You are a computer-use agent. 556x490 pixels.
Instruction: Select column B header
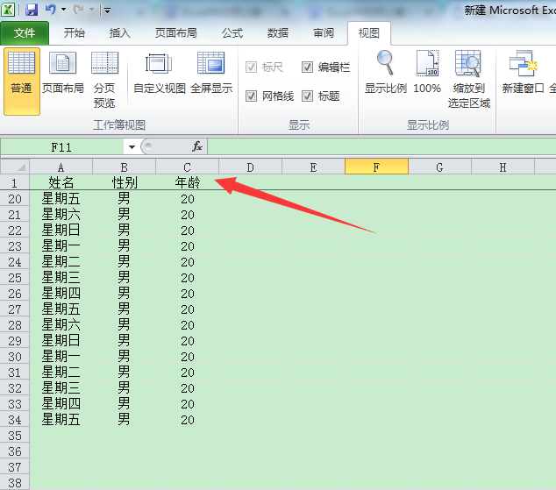tap(125, 167)
